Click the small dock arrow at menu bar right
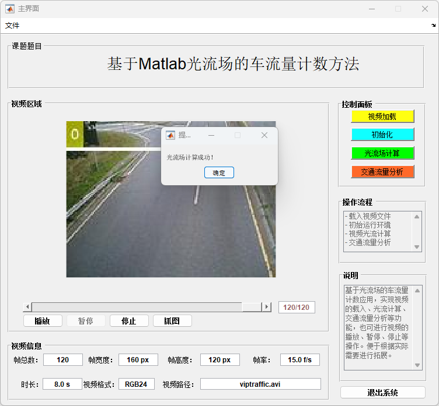439x406 pixels. click(433, 26)
